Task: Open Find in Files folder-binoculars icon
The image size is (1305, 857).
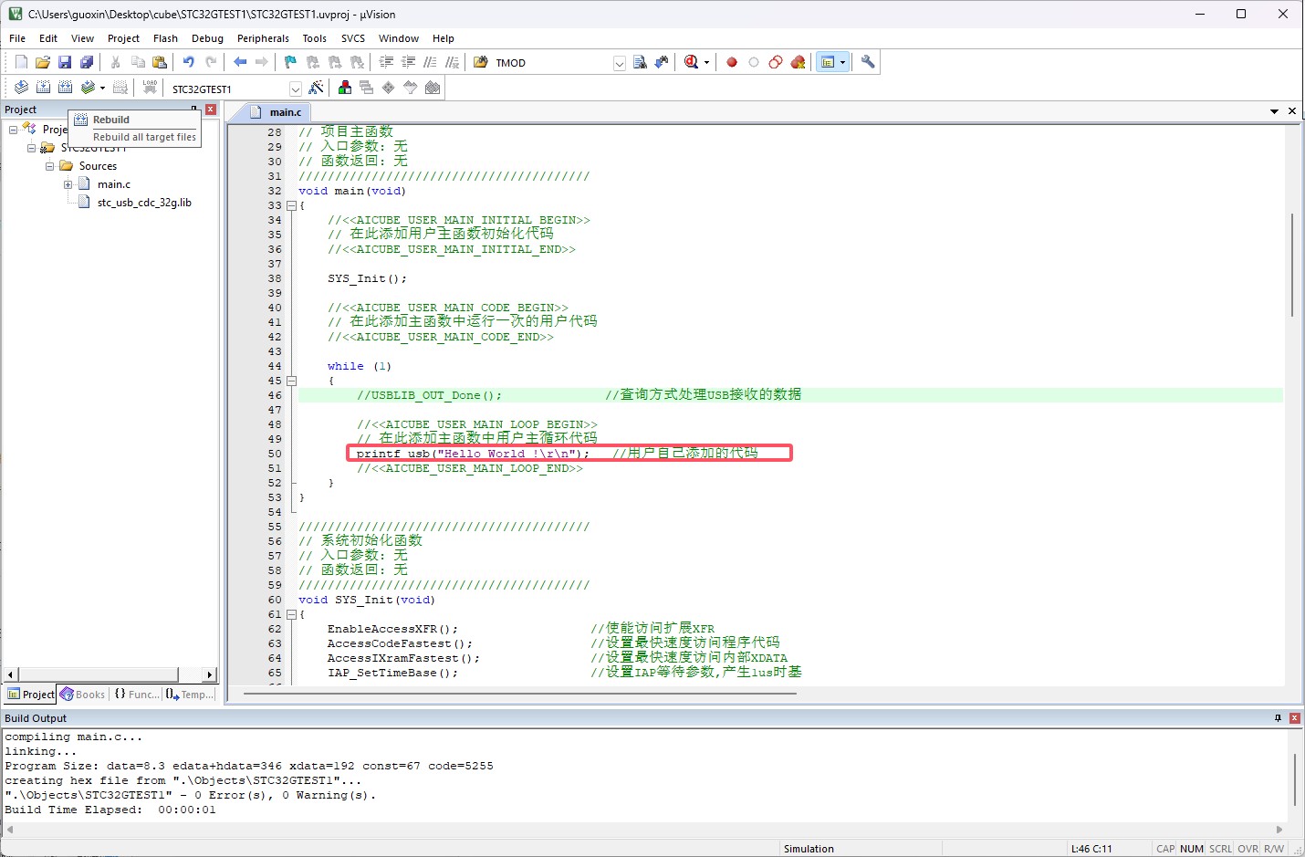Action: coord(481,62)
